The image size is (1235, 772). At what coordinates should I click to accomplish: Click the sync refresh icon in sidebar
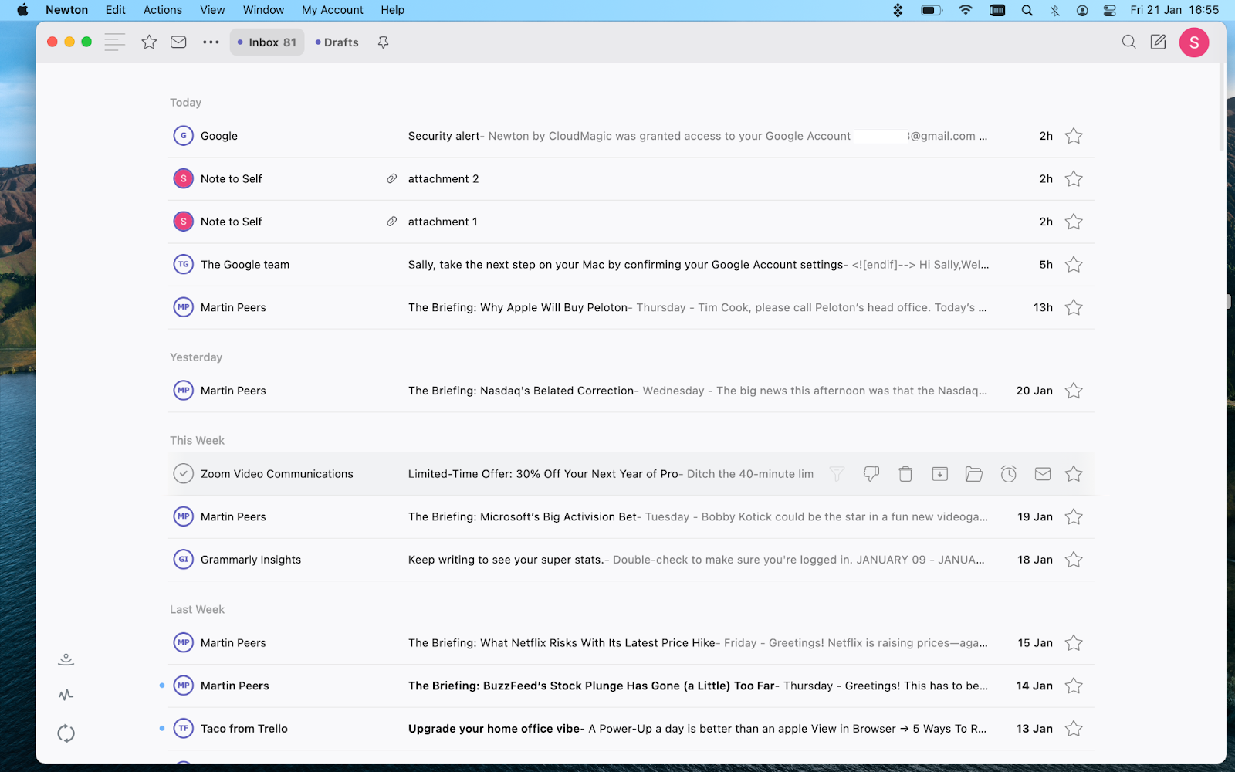coord(66,733)
